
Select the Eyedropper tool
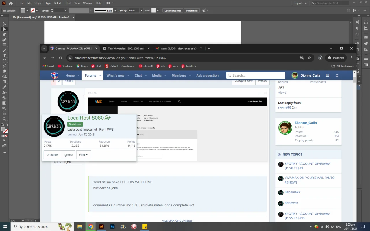[x=4, y=87]
